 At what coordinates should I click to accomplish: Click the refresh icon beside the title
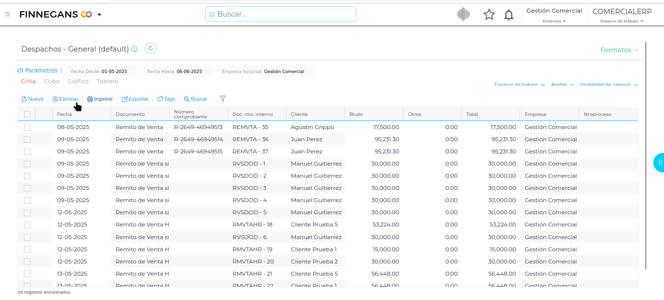[151, 48]
